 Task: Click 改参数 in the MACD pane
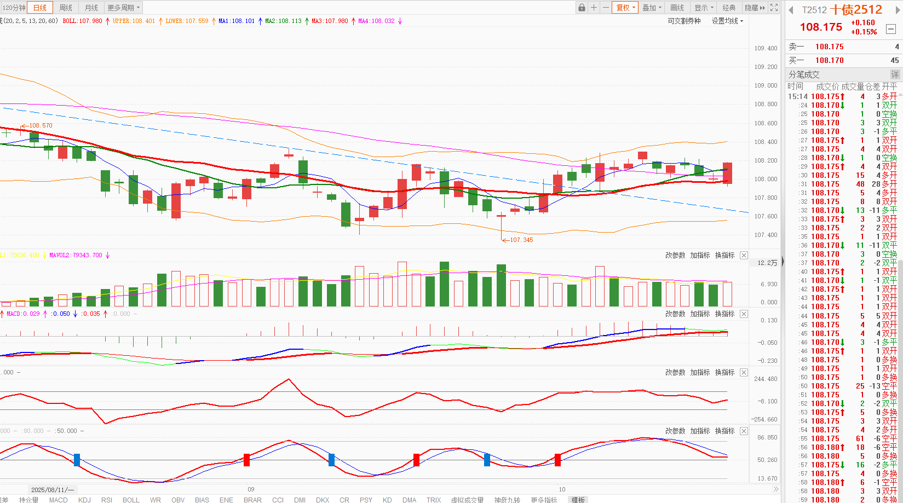675,314
